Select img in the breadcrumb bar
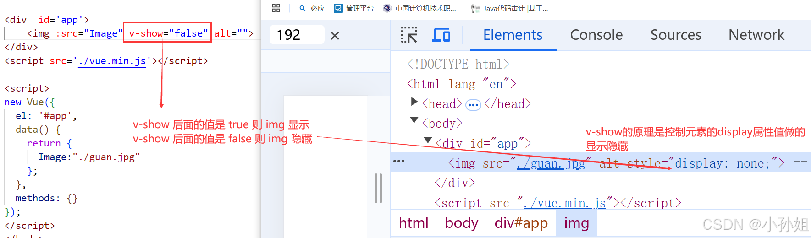 [x=577, y=223]
